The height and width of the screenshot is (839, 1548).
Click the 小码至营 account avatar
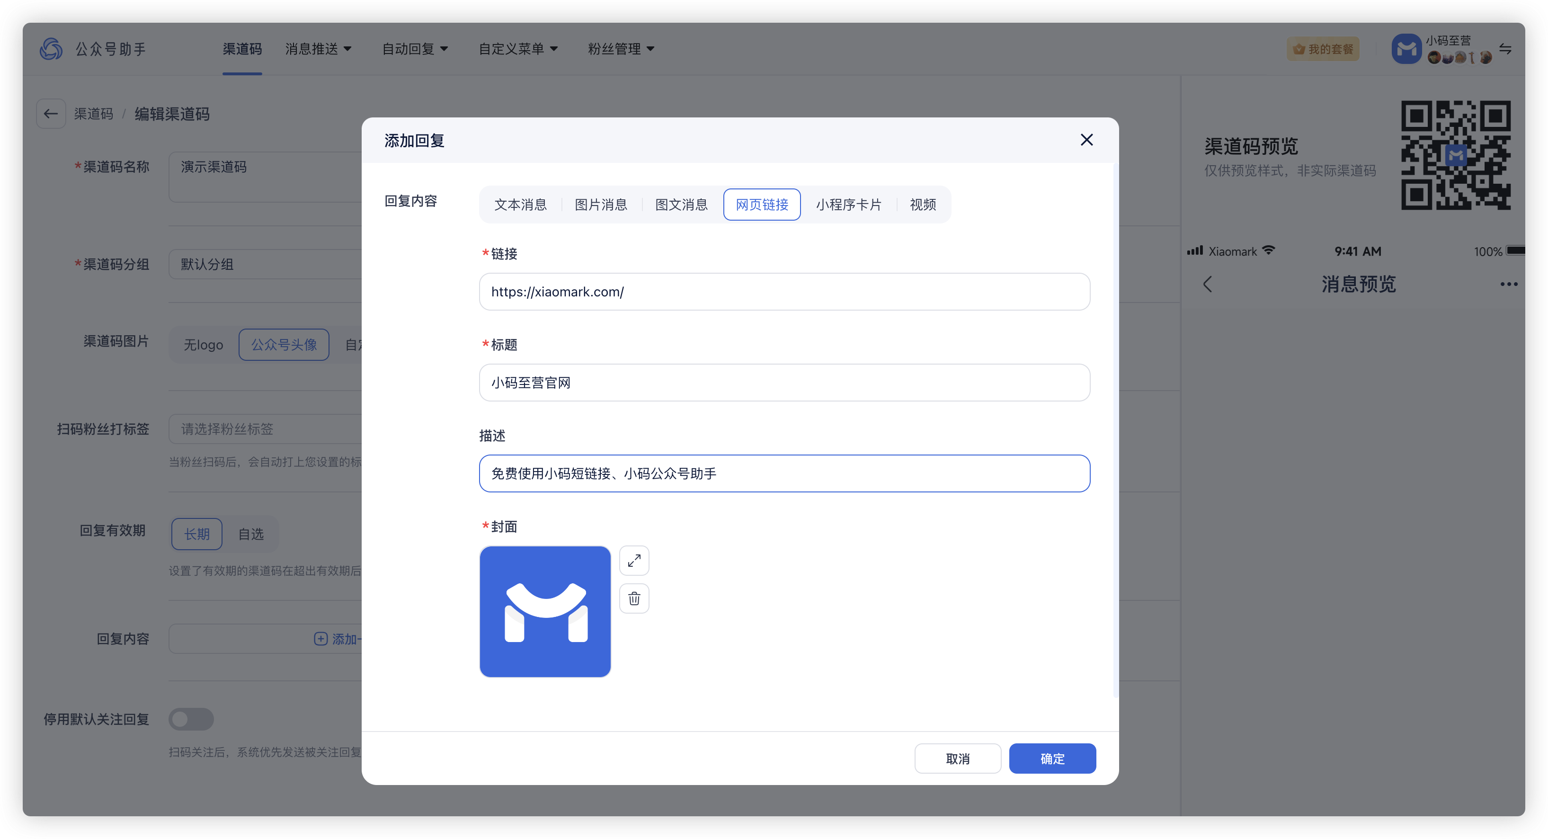point(1406,49)
